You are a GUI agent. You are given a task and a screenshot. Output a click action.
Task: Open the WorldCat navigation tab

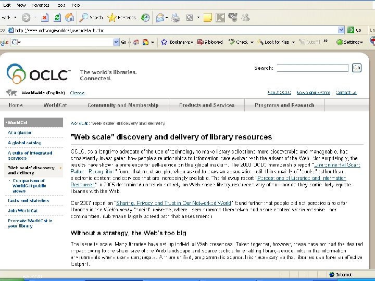(55, 105)
